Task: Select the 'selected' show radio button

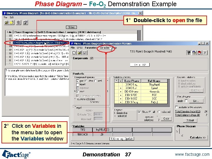Action: pyautogui.click(x=159, y=112)
